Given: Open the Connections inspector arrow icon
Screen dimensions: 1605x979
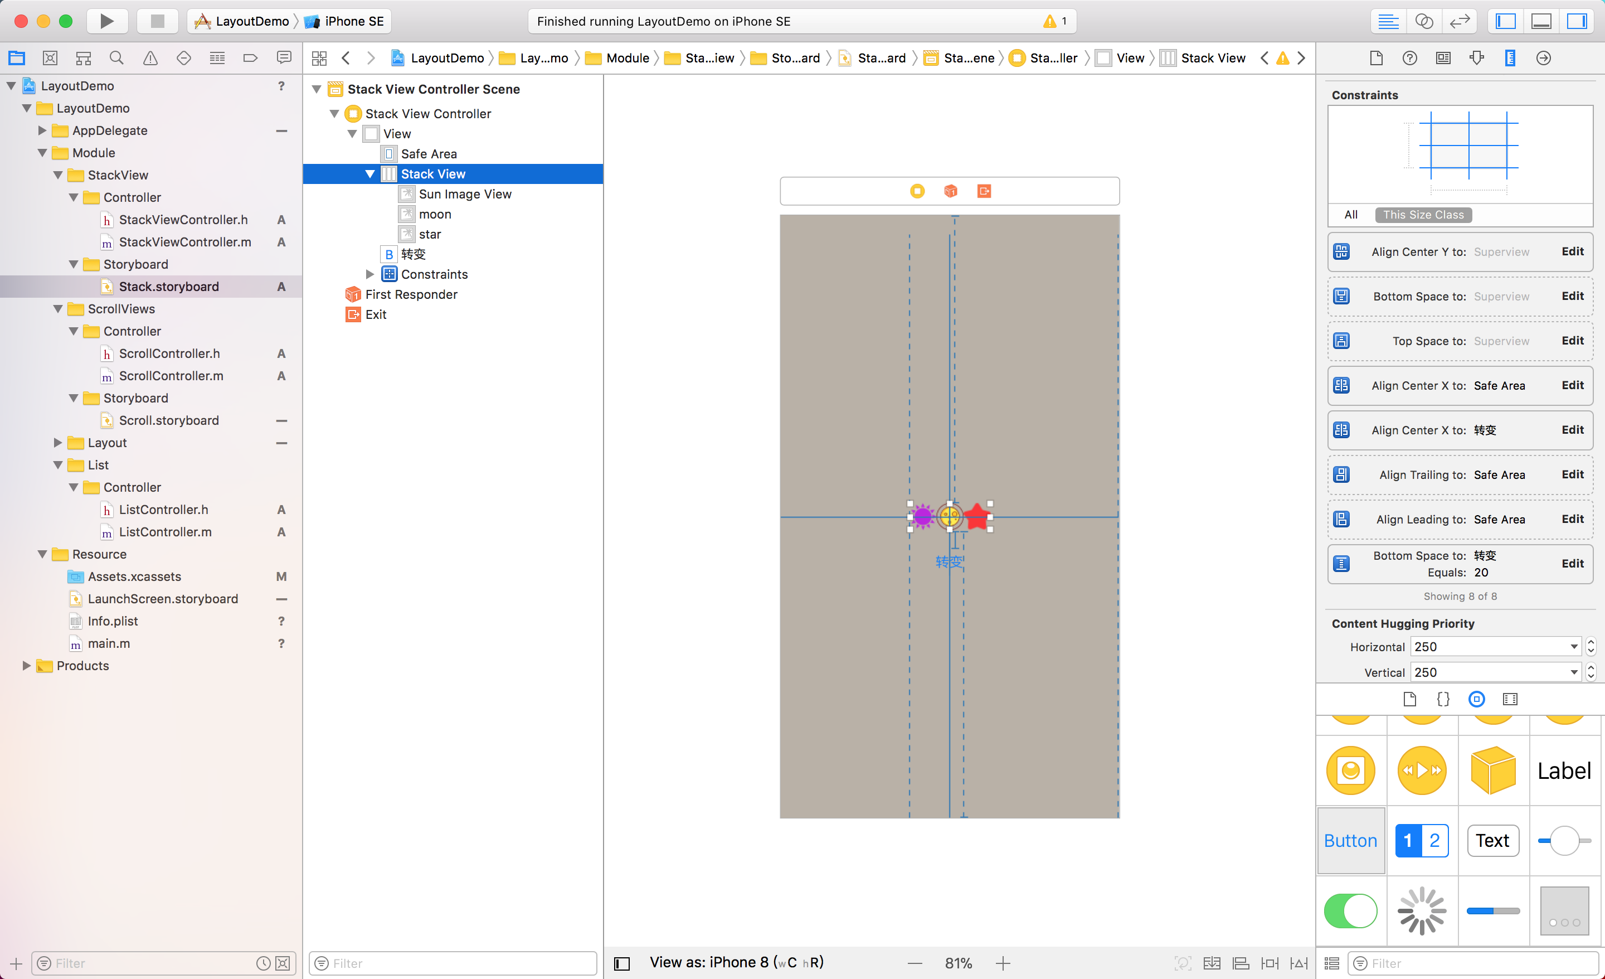Looking at the screenshot, I should [x=1543, y=58].
